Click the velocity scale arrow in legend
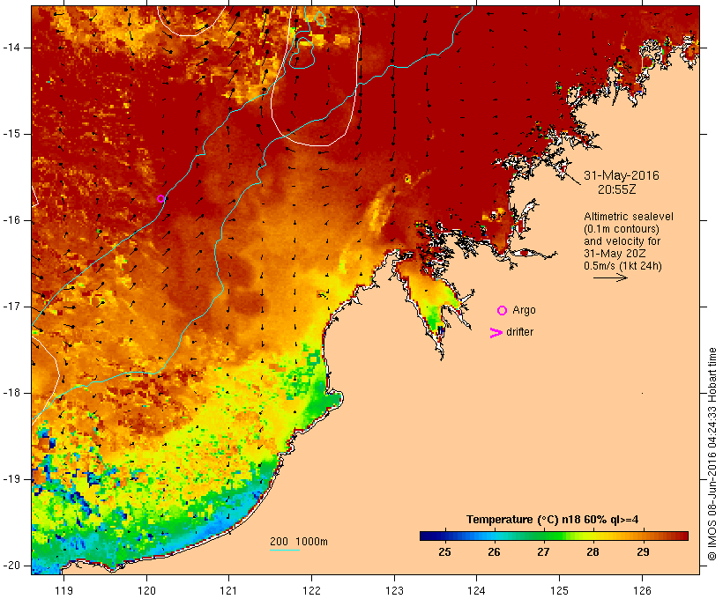 click(610, 277)
